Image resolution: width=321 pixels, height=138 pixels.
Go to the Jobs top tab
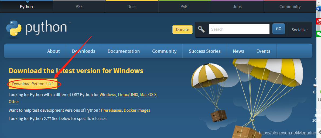coord(237,6)
